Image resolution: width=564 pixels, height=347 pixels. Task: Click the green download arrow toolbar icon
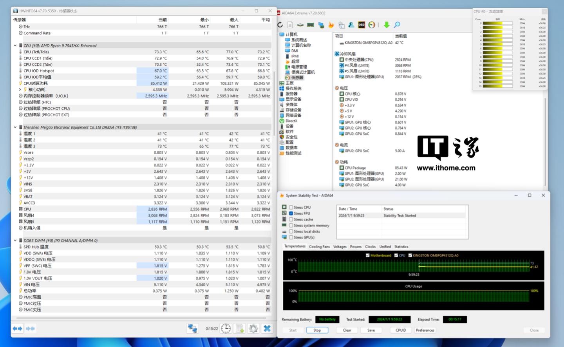387,25
